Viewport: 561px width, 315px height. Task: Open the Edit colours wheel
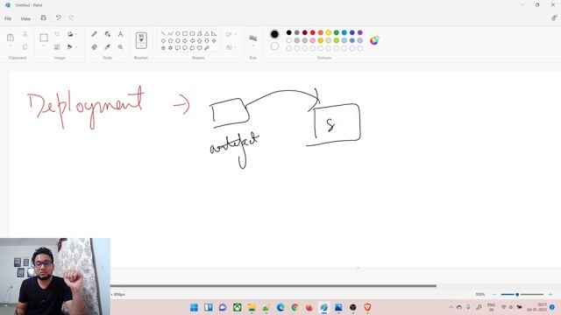click(x=374, y=40)
